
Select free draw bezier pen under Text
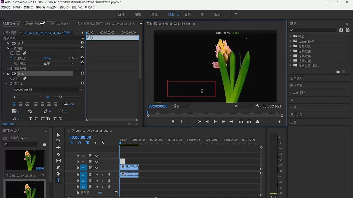[25, 78]
